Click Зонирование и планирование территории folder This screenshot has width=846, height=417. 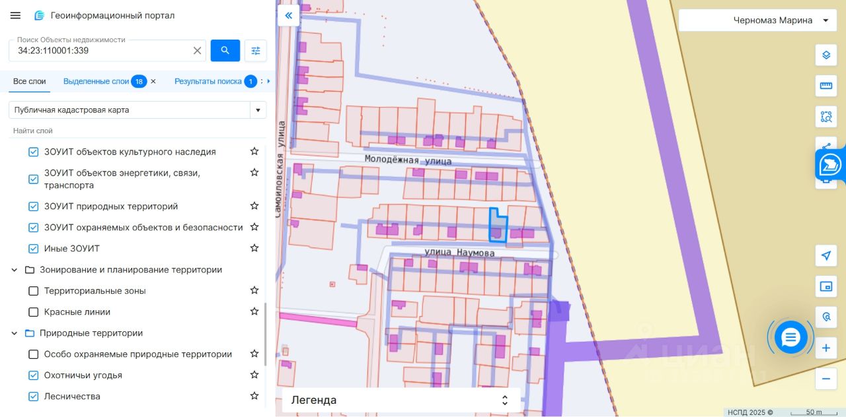point(131,270)
